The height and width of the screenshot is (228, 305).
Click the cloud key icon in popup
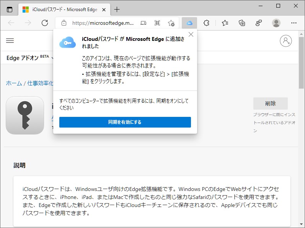(67, 42)
